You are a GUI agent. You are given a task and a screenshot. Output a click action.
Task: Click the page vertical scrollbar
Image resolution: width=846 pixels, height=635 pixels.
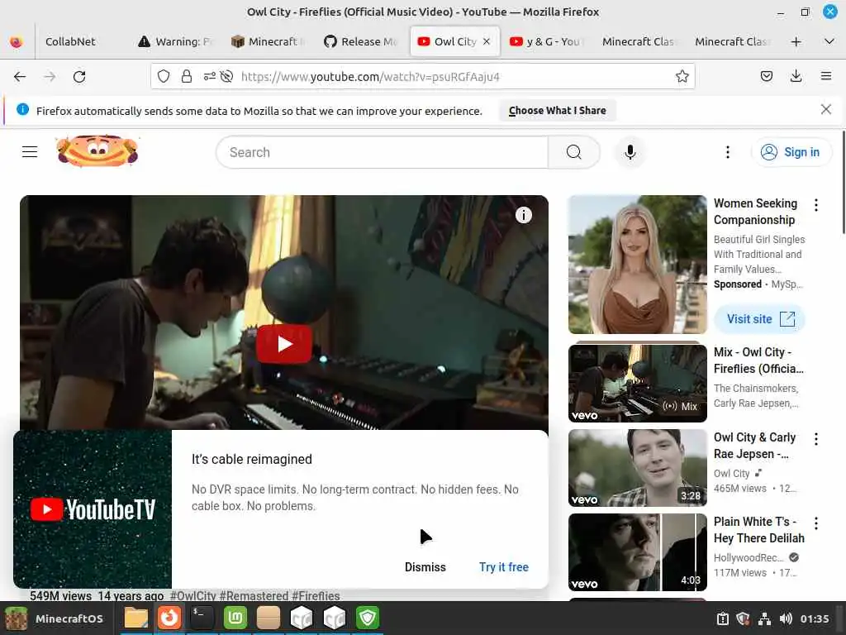point(844,184)
